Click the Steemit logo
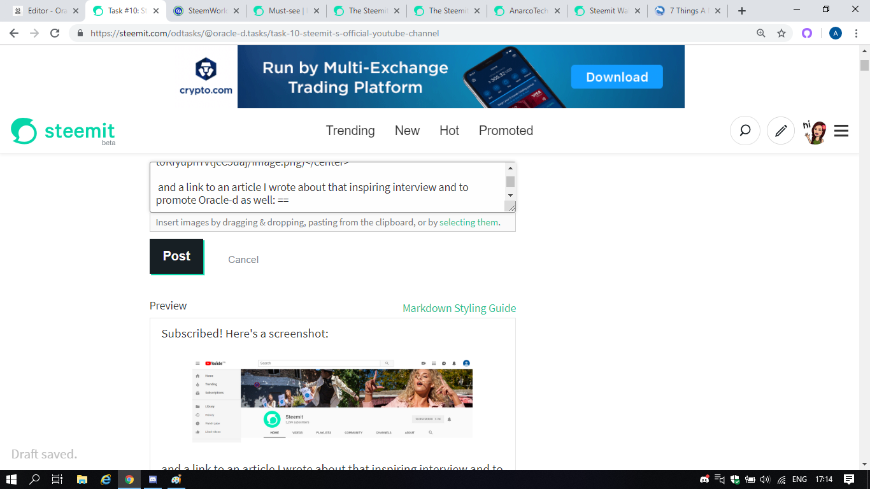The width and height of the screenshot is (870, 489). pyautogui.click(x=63, y=131)
